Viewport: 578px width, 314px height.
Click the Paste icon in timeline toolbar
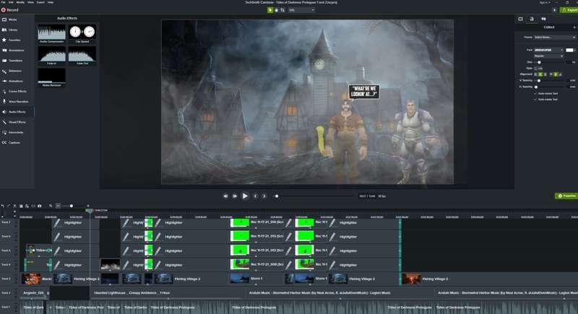27,206
